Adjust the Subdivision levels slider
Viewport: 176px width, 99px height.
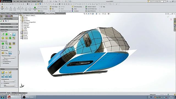(10, 81)
